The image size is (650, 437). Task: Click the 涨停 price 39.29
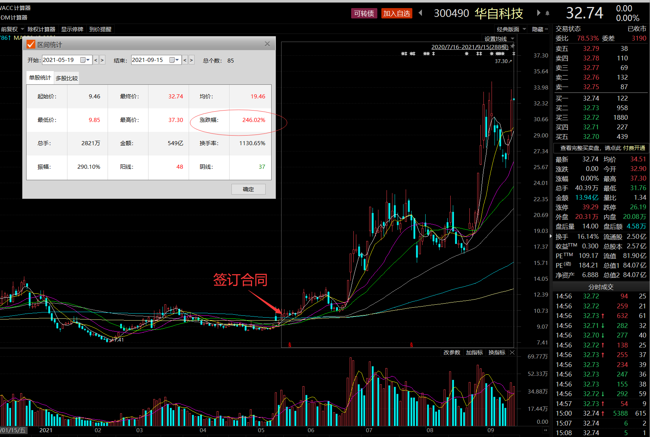[590, 207]
